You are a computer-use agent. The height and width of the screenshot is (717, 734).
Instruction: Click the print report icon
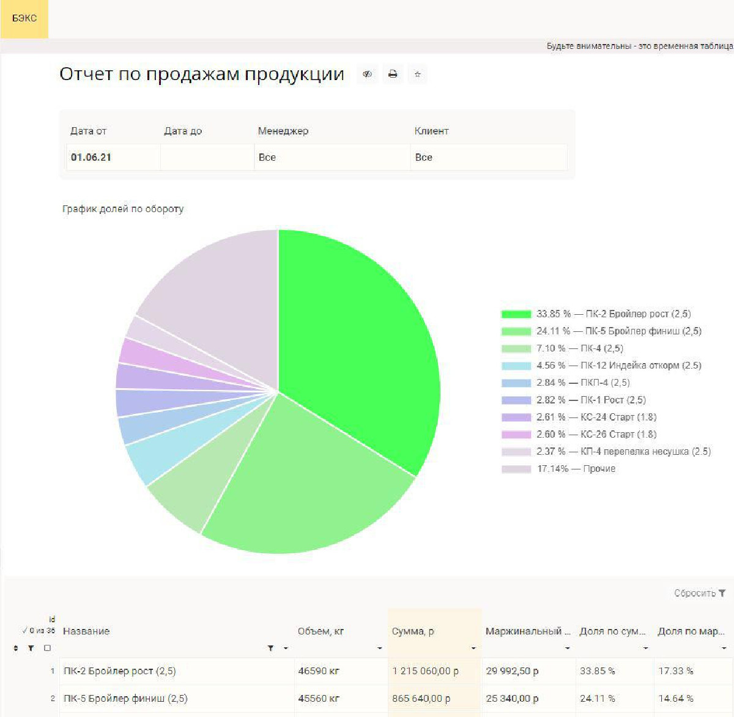pos(393,74)
